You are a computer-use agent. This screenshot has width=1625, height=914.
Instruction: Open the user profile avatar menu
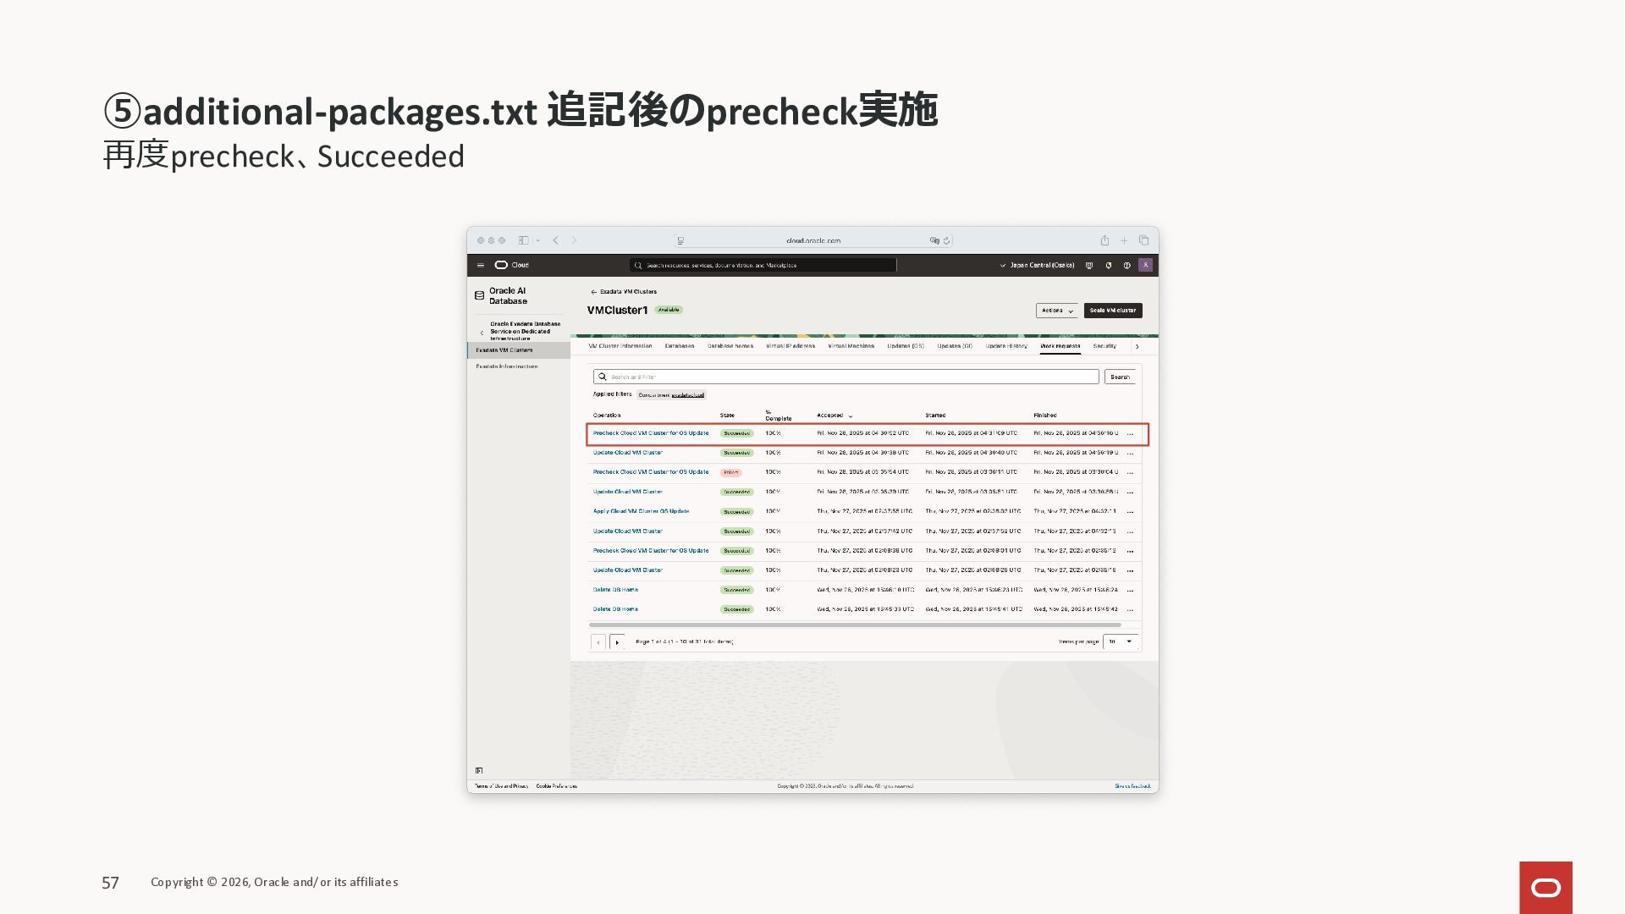(x=1145, y=265)
